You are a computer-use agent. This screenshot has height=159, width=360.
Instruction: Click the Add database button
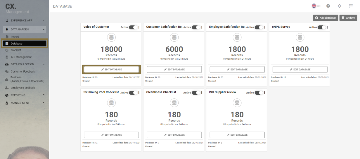pyautogui.click(x=326, y=18)
